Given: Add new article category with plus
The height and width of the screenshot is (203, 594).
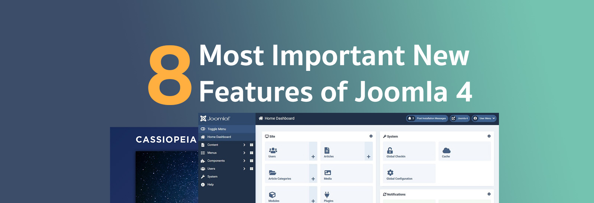Looking at the screenshot, I should point(313,179).
